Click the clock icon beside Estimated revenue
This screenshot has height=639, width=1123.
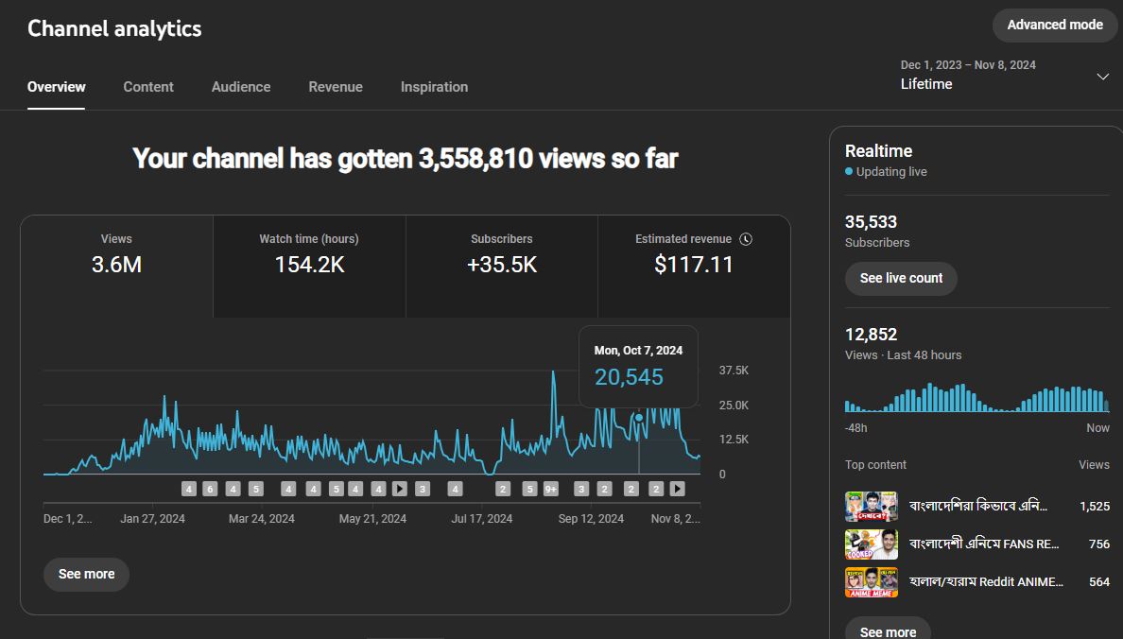pyautogui.click(x=746, y=239)
